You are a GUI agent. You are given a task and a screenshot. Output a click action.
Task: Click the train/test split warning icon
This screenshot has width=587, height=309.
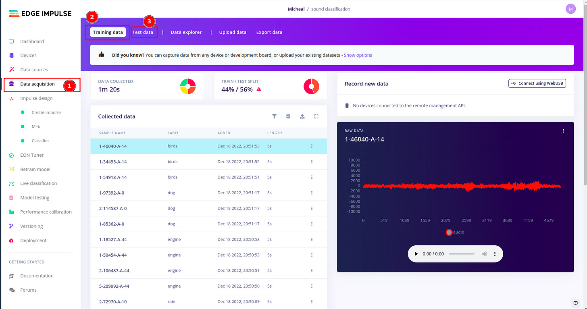259,89
